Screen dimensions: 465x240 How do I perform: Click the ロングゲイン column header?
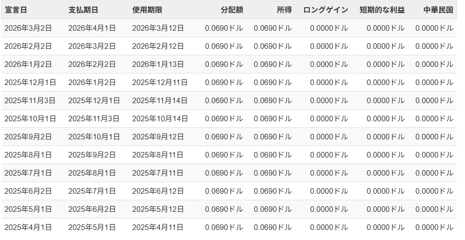click(x=325, y=10)
